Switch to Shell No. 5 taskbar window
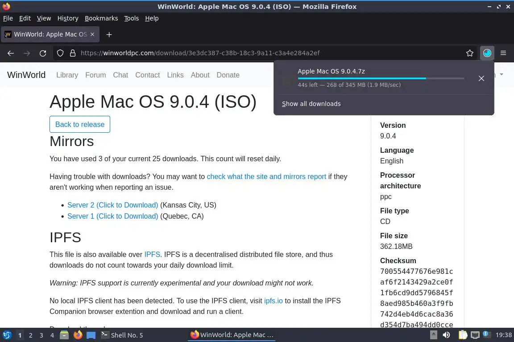The width and height of the screenshot is (514, 342). (122, 335)
